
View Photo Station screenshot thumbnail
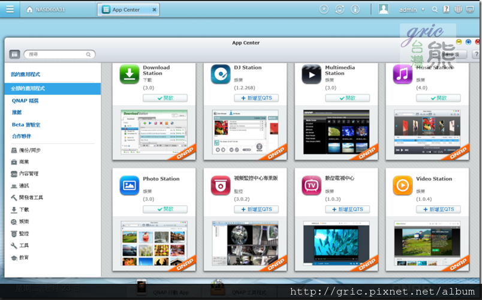tap(154, 244)
